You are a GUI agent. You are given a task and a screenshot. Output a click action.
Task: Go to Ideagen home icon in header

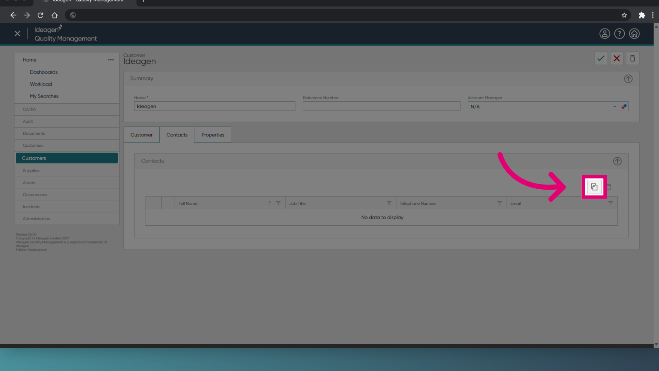coord(634,34)
